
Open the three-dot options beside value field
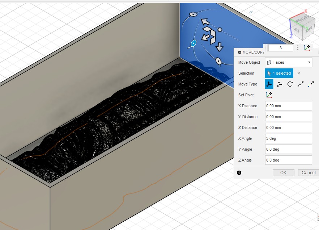point(298,48)
